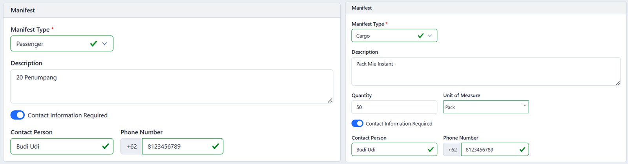Image resolution: width=628 pixels, height=164 pixels.
Task: Click resize handle of '20 Penumpang' description
Action: click(x=330, y=101)
